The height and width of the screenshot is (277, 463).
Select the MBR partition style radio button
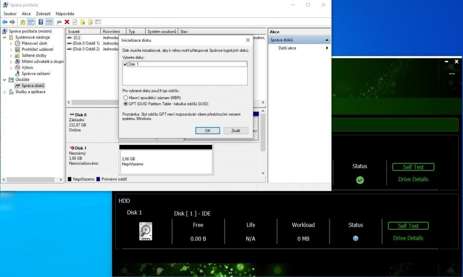(x=125, y=98)
